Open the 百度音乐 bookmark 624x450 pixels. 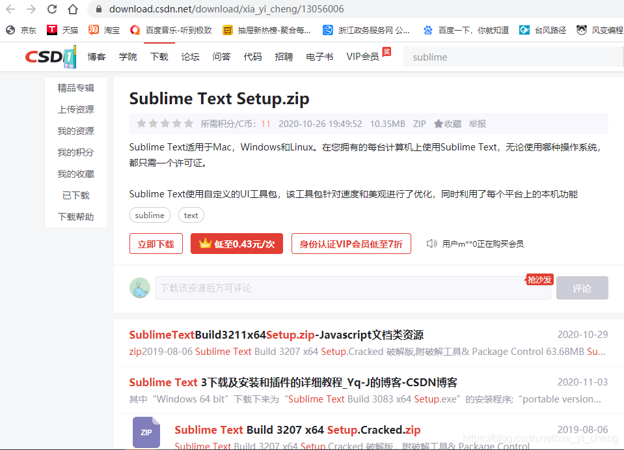[135, 29]
